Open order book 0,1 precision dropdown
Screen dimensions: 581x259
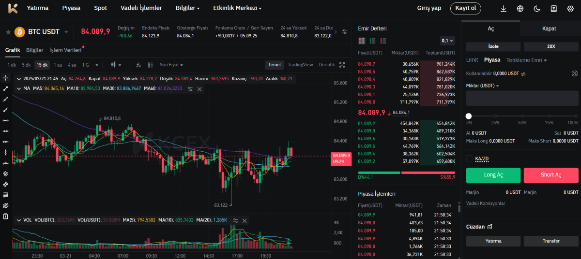(448, 41)
